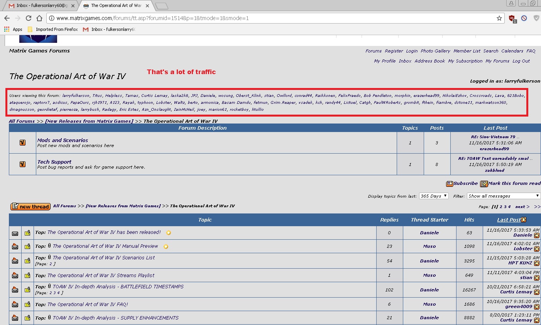Viewport: 541px width, 325px height.
Task: Click Log Out link
Action: 521,61
